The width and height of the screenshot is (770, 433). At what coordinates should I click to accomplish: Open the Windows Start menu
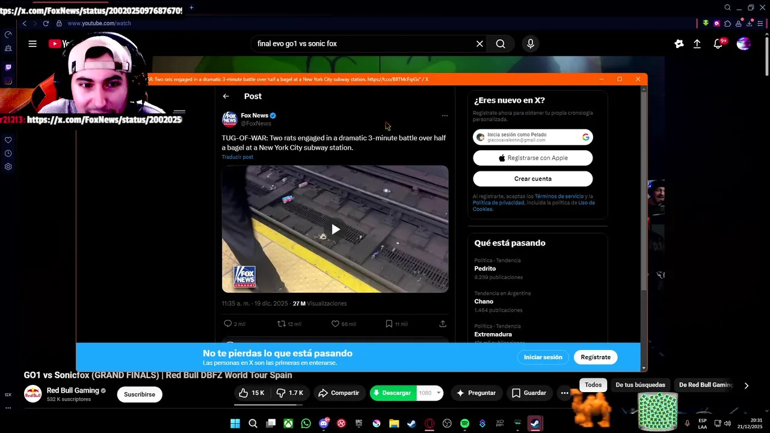(x=235, y=423)
